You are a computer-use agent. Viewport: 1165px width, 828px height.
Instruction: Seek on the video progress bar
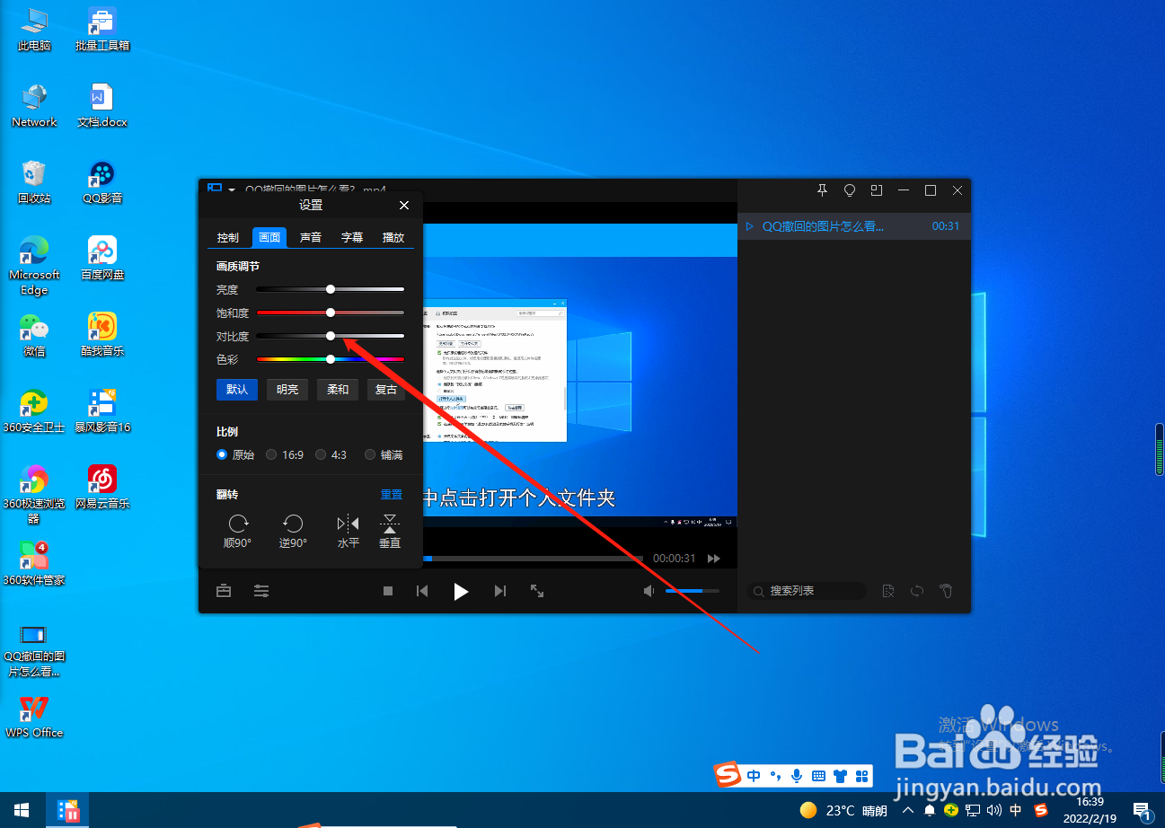pos(533,559)
